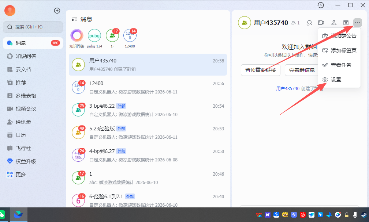Open the user profile avatar

pos(10,11)
